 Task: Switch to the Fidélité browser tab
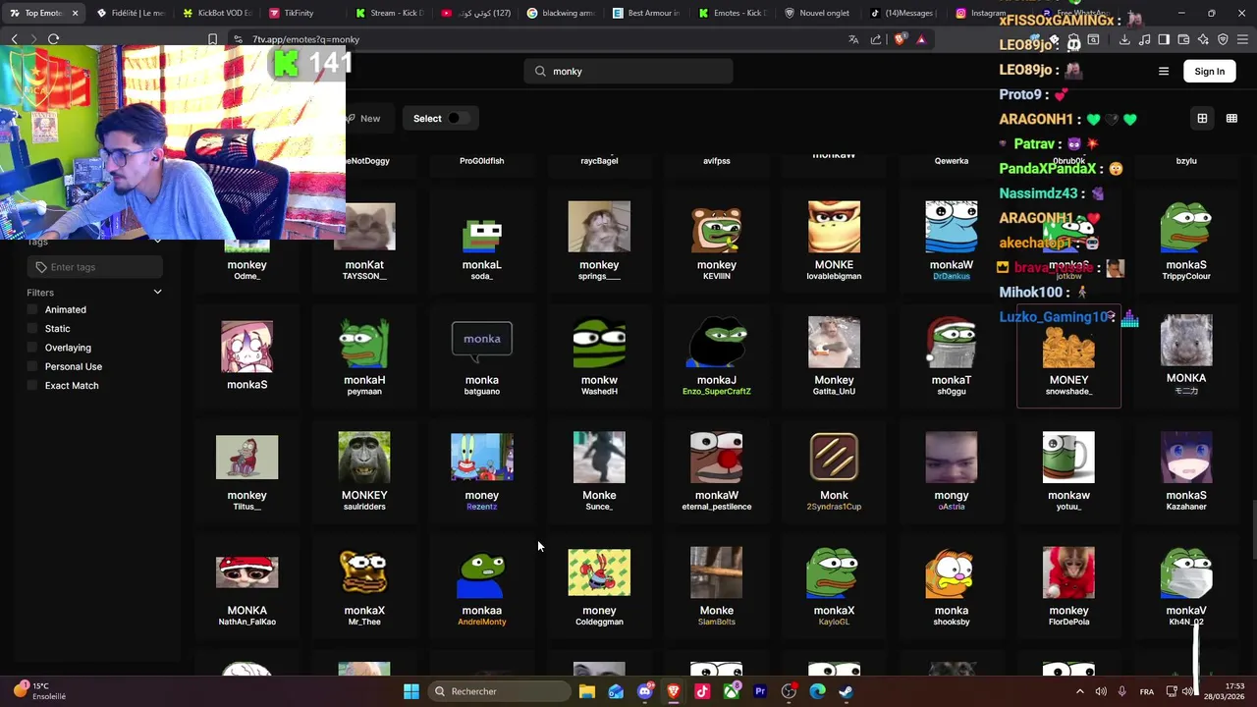click(x=130, y=13)
